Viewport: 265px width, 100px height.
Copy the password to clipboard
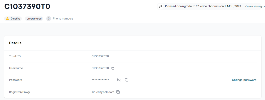126,80
